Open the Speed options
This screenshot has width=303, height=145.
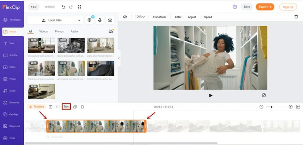coord(208,17)
